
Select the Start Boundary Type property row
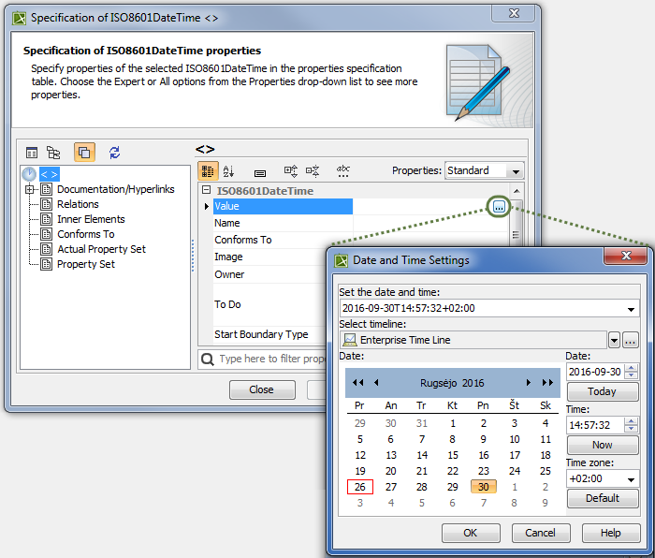(269, 334)
